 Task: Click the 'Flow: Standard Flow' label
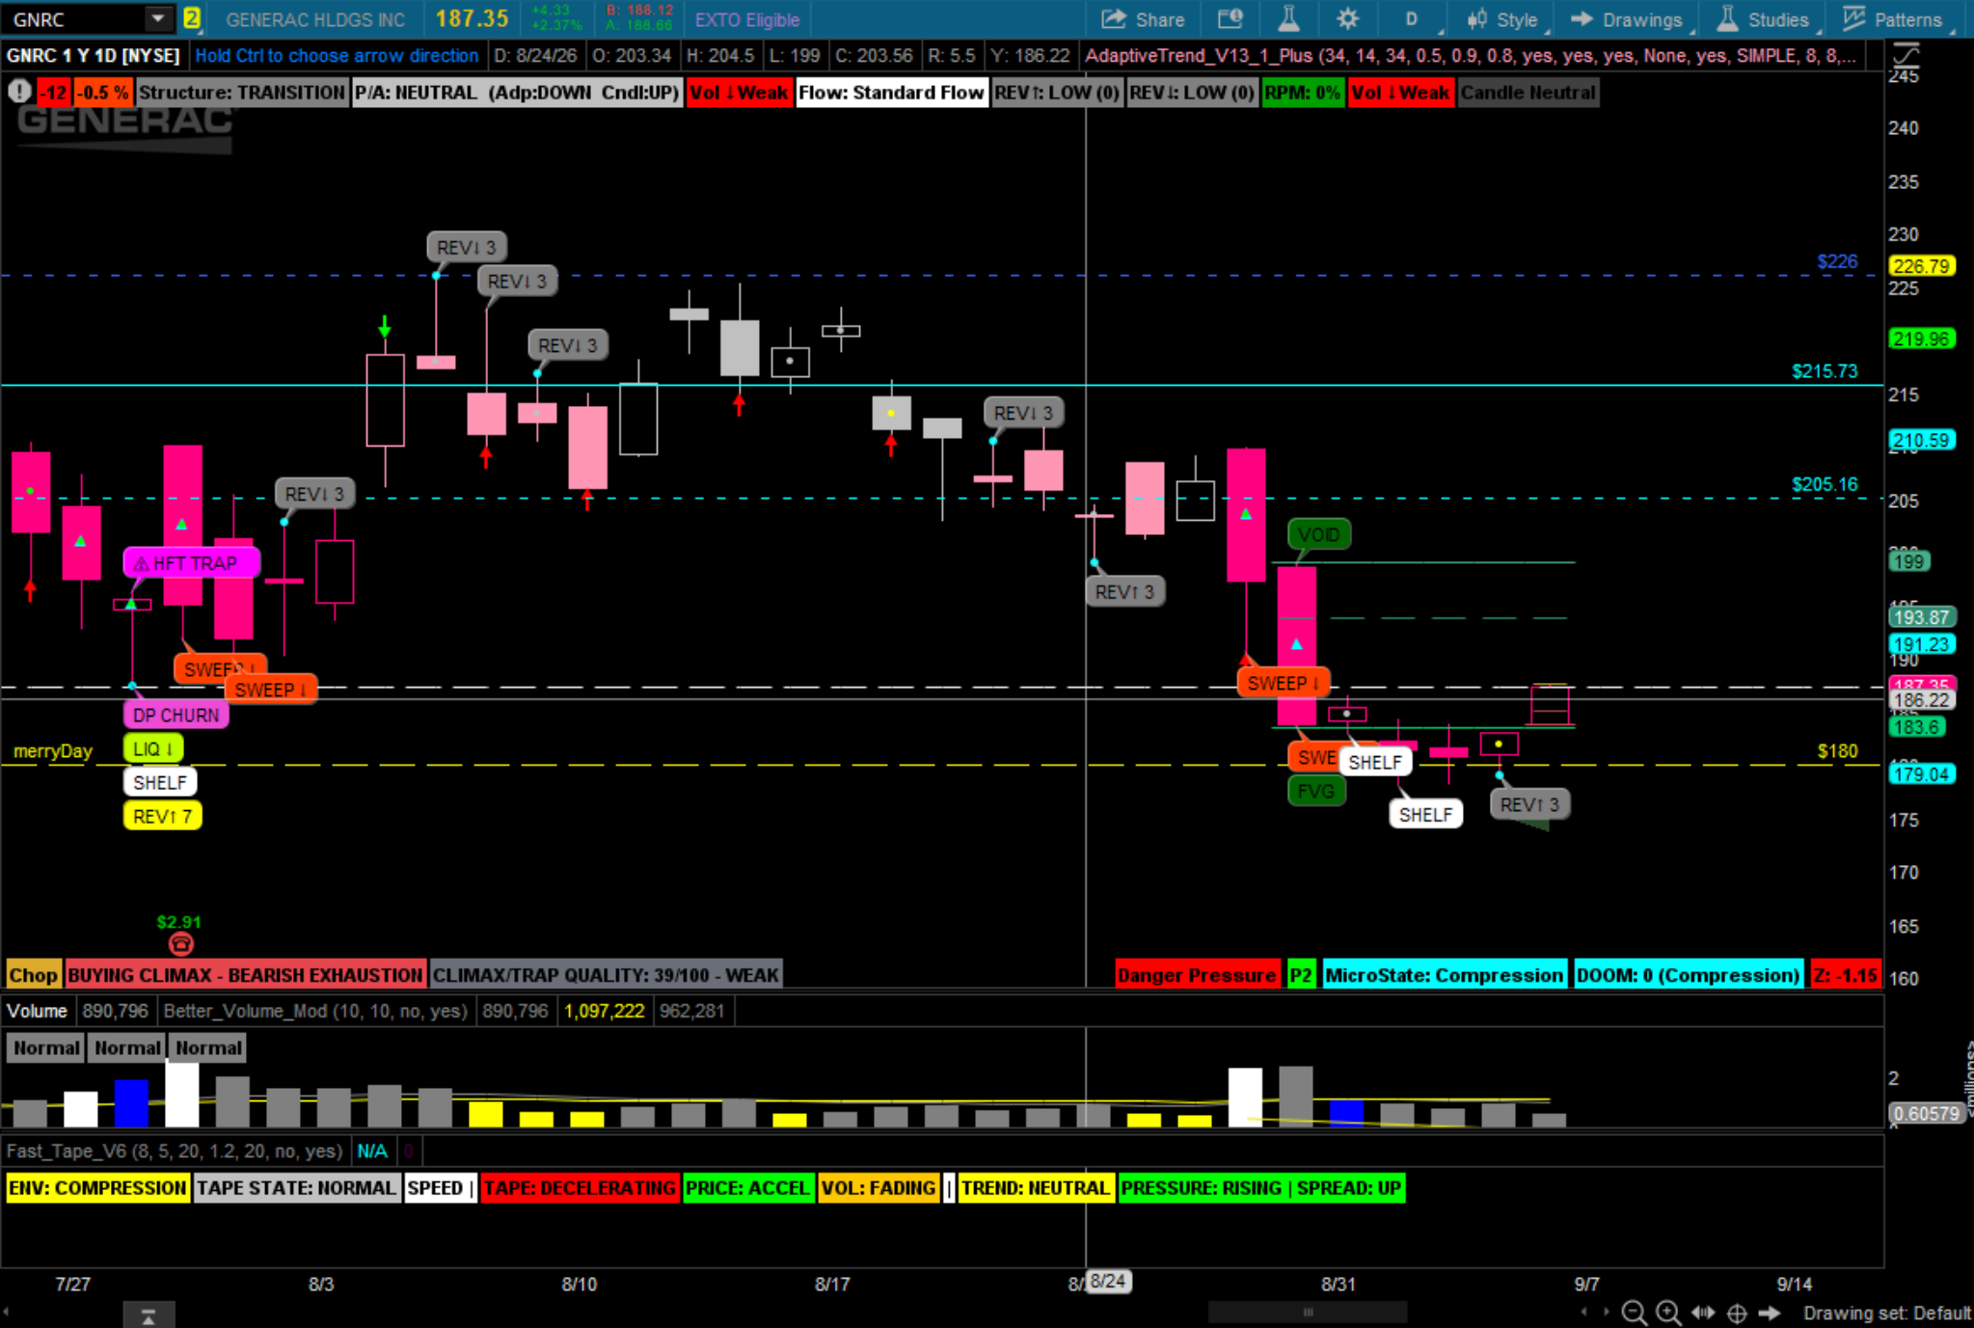coord(891,93)
